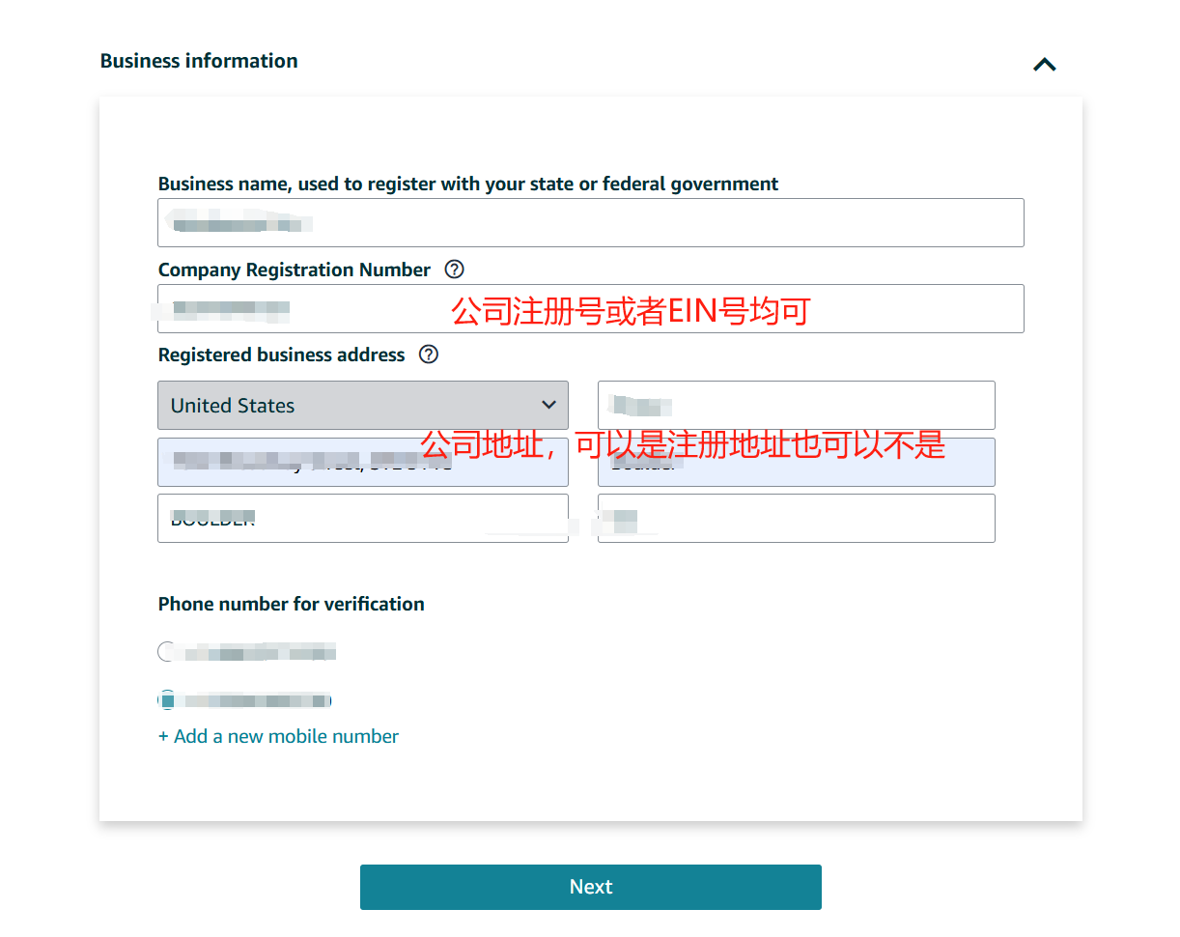Viewport: 1180px width, 937px height.
Task: Click the Company Registration Number label text
Action: tap(294, 270)
